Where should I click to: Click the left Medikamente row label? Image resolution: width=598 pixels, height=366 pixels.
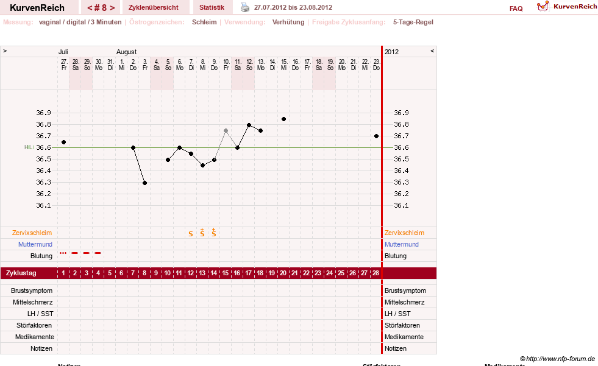tap(34, 337)
